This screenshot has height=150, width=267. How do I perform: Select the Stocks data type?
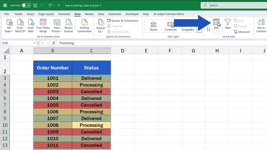pyautogui.click(x=153, y=26)
